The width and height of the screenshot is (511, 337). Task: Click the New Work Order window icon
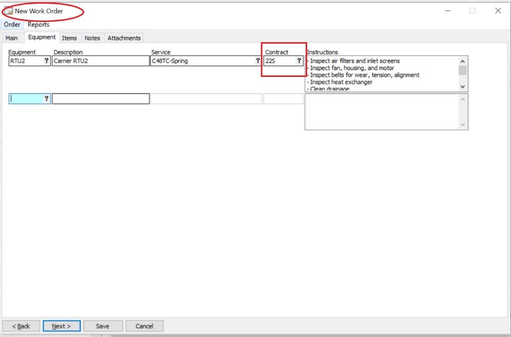[x=9, y=11]
